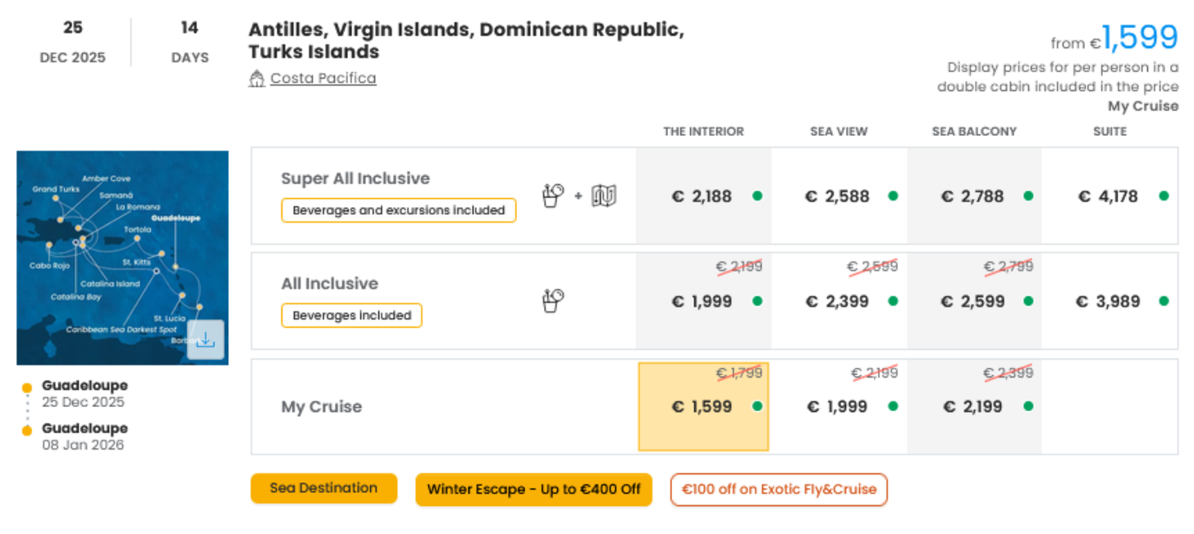
Task: Click the Beverages and excursions included label
Action: point(399,210)
